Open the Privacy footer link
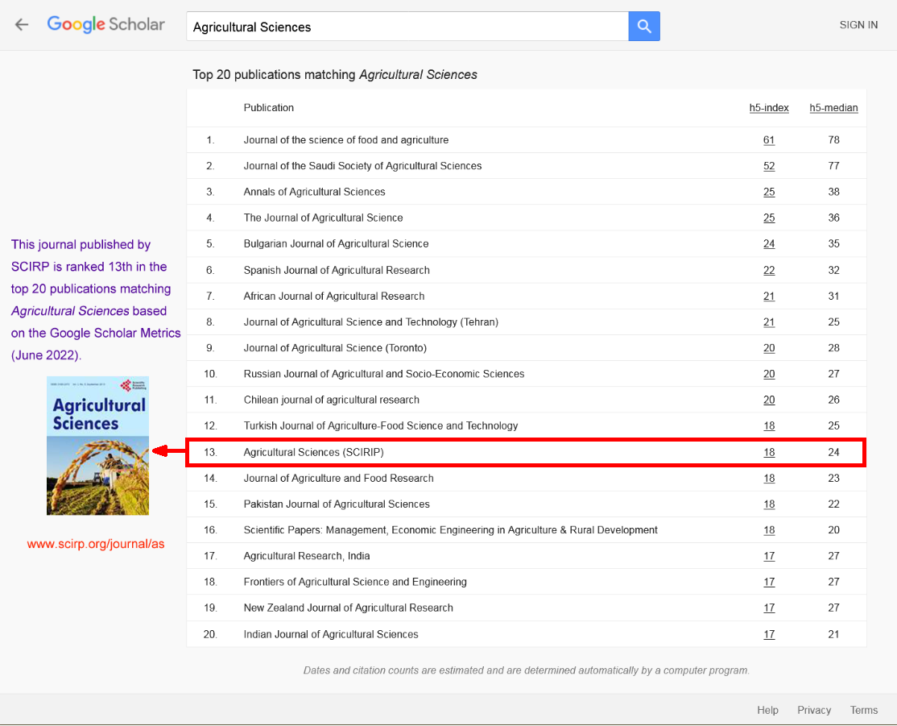This screenshot has width=897, height=726. click(x=814, y=710)
